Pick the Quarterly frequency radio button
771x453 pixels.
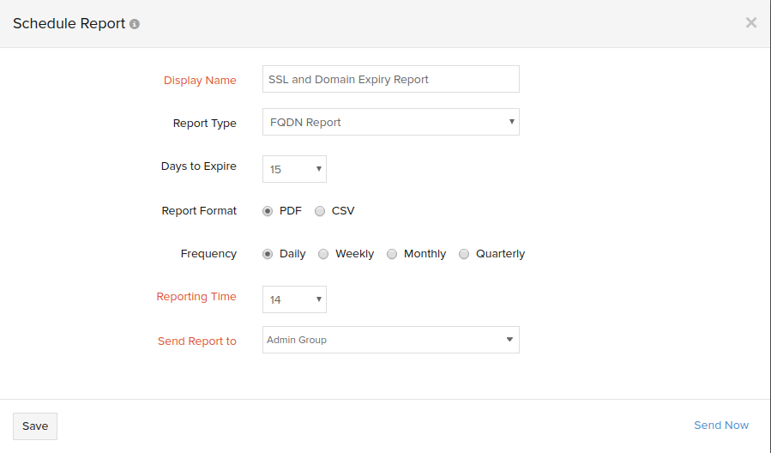tap(464, 254)
